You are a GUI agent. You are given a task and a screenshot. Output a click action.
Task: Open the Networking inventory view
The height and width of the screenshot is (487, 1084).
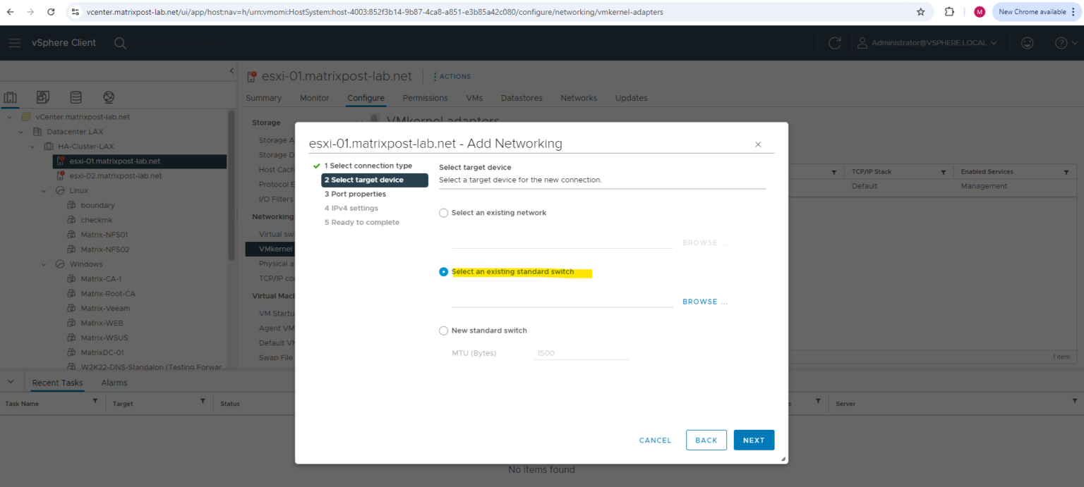pyautogui.click(x=108, y=97)
